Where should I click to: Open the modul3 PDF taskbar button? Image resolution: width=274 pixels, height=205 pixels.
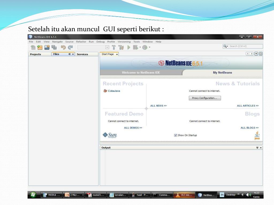click(96, 195)
